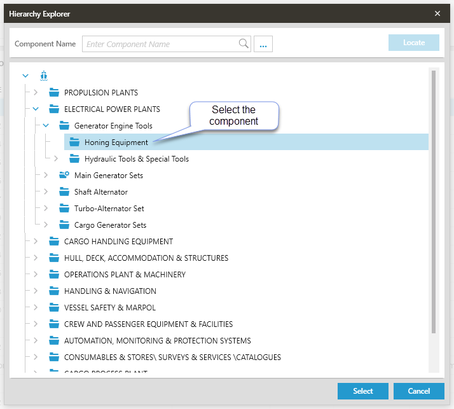The image size is (454, 409).
Task: Click CREW AND PASSENGER EQUIPMENT folder icon
Action: [54, 324]
